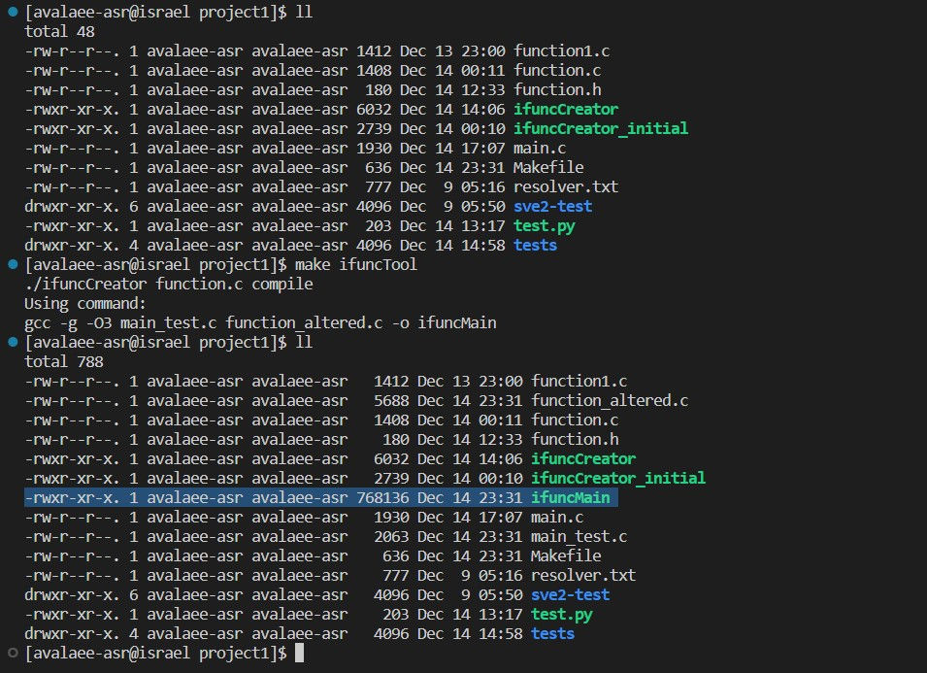Click ifuncCreator_initial in the first listing
Image resolution: width=927 pixels, height=673 pixels.
pyautogui.click(x=601, y=128)
